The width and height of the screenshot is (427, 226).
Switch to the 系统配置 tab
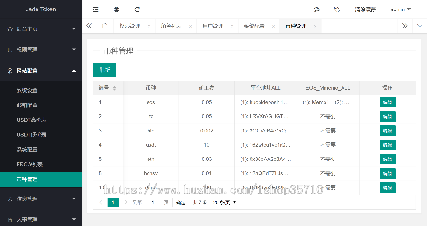point(254,26)
